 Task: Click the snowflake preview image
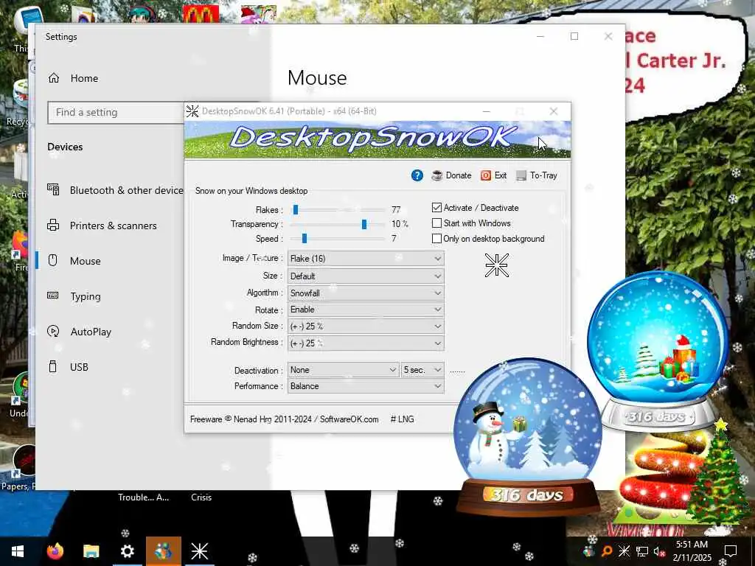496,265
